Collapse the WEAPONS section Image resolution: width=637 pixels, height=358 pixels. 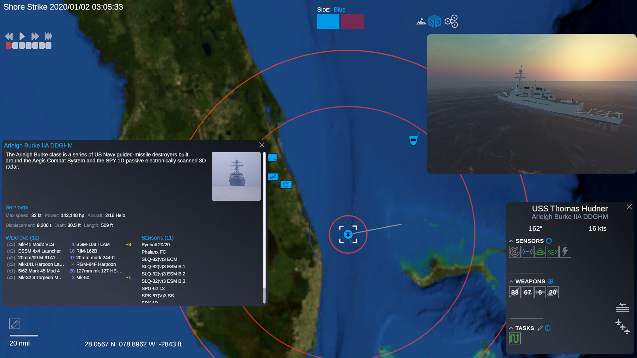click(511, 281)
